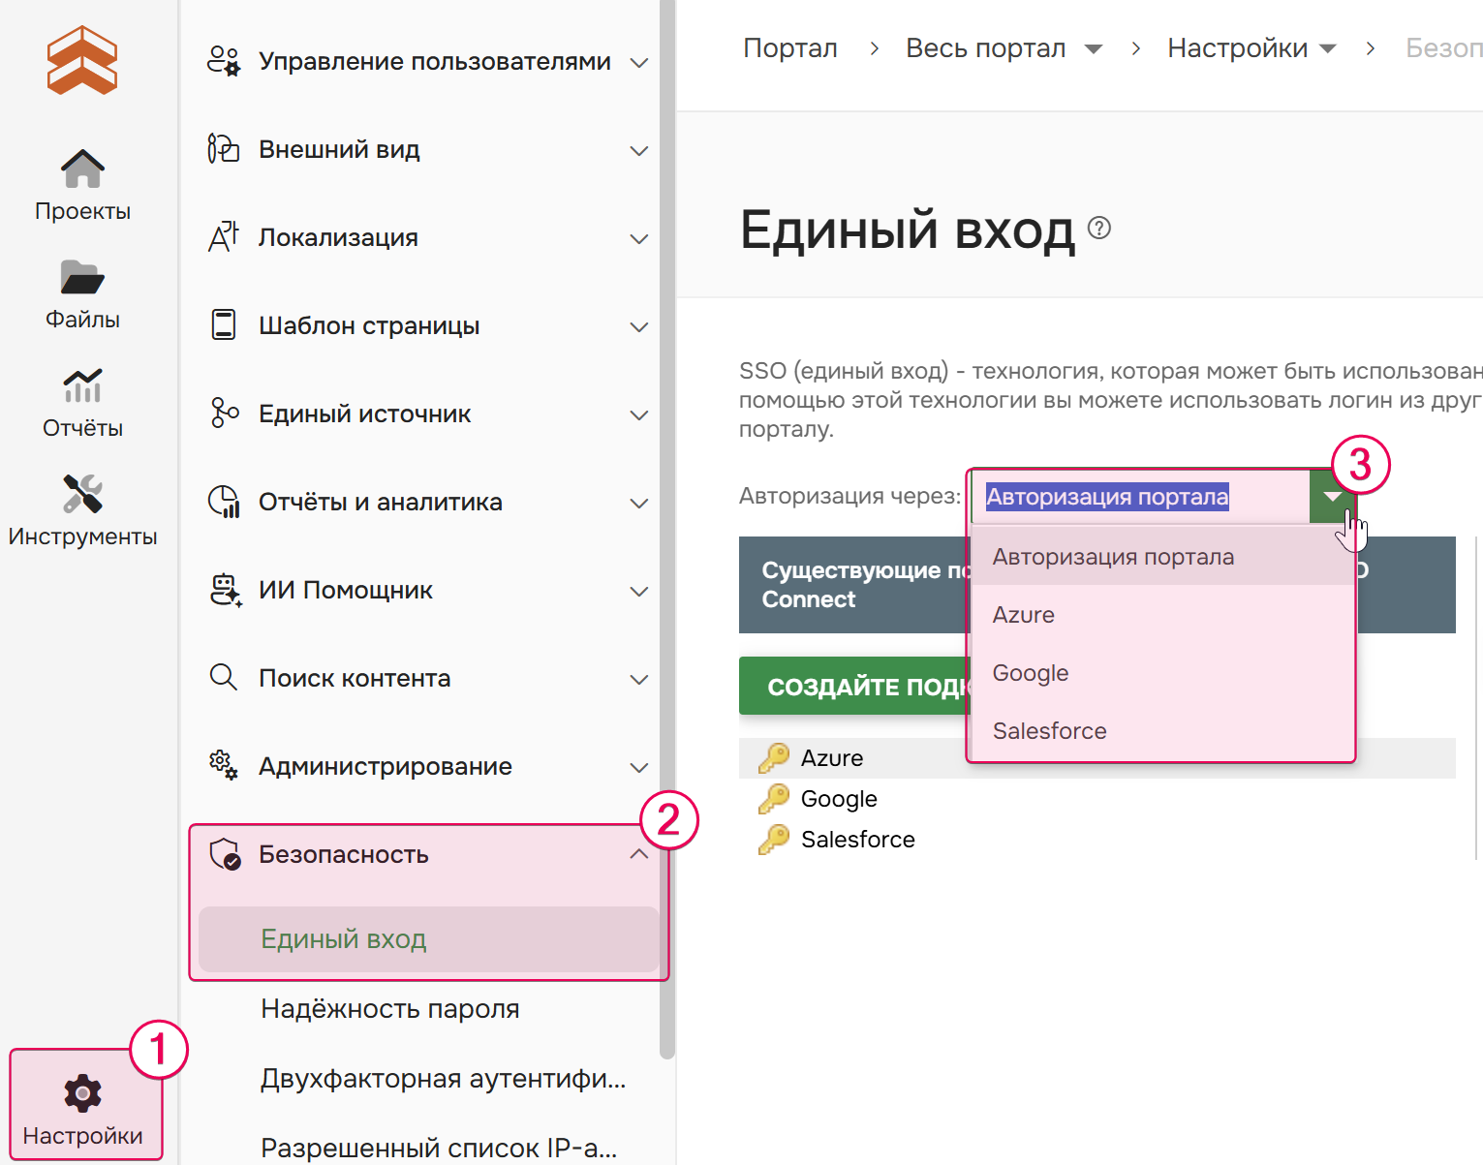Click the key icon next to Azure
Viewport: 1483px width, 1165px height.
[773, 757]
